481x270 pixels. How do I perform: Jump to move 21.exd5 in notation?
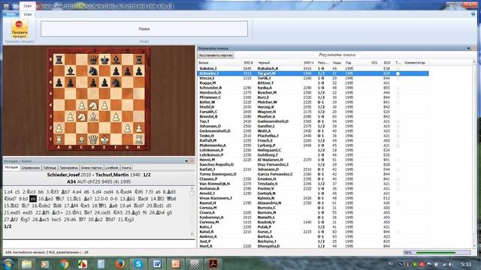(12, 212)
